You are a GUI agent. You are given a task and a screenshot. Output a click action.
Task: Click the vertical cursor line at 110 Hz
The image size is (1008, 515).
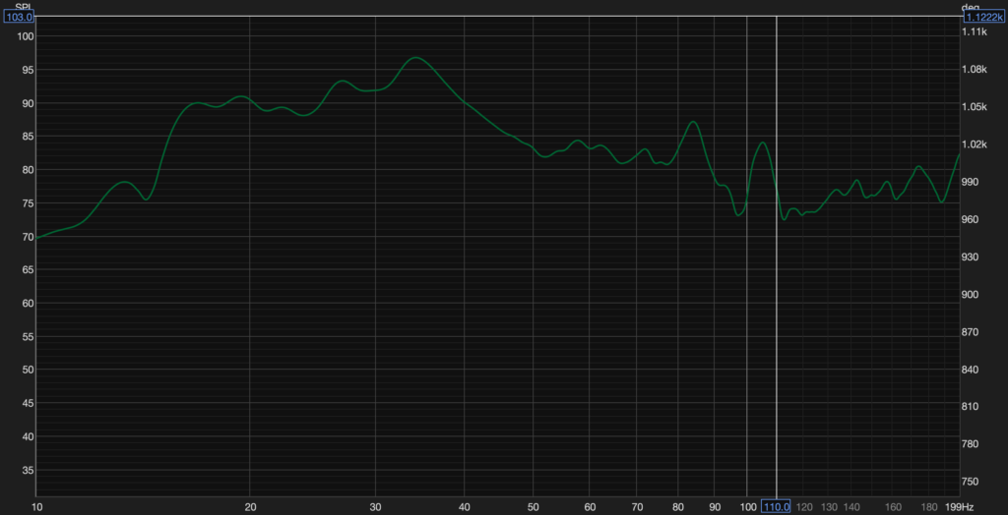pos(777,257)
